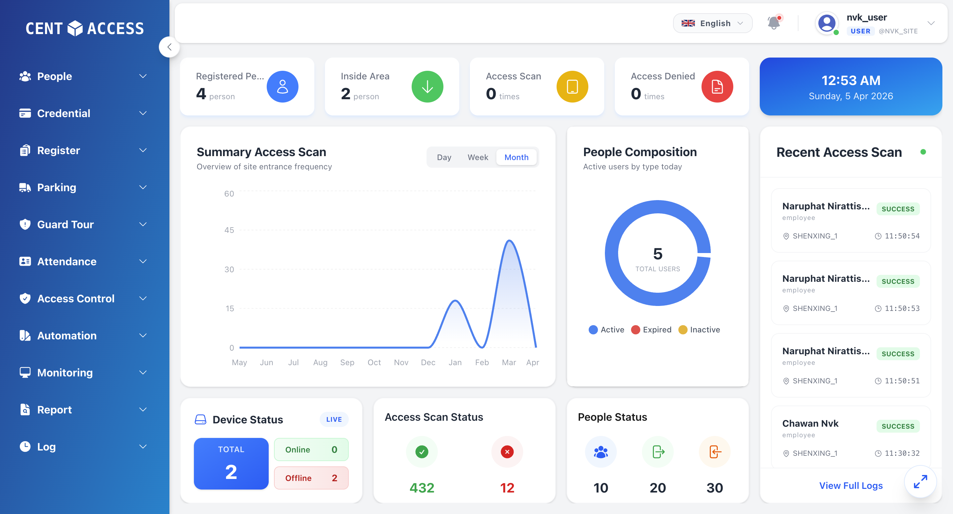Open View Full Logs link
This screenshot has width=953, height=514.
coord(850,486)
